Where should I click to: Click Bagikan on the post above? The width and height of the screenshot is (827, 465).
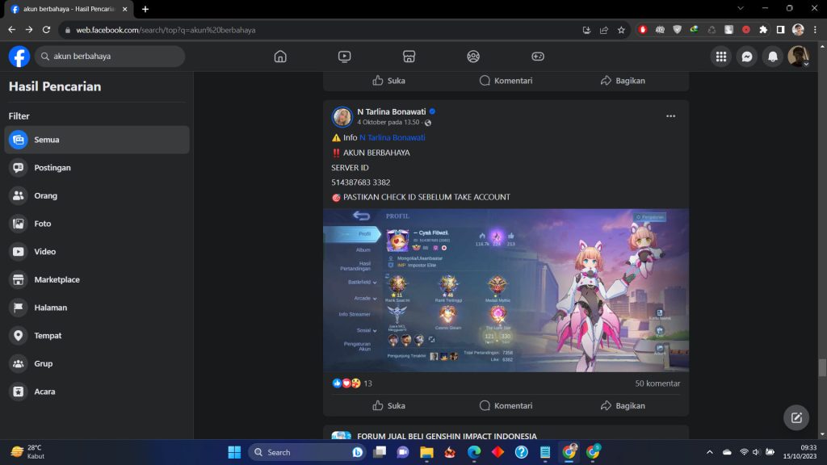pos(623,81)
